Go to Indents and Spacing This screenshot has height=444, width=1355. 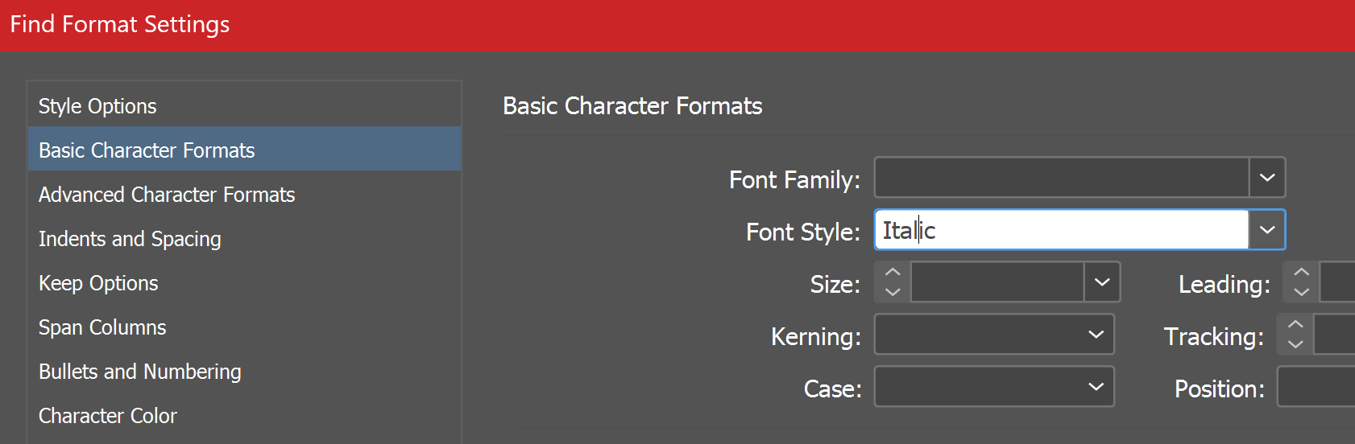130,239
